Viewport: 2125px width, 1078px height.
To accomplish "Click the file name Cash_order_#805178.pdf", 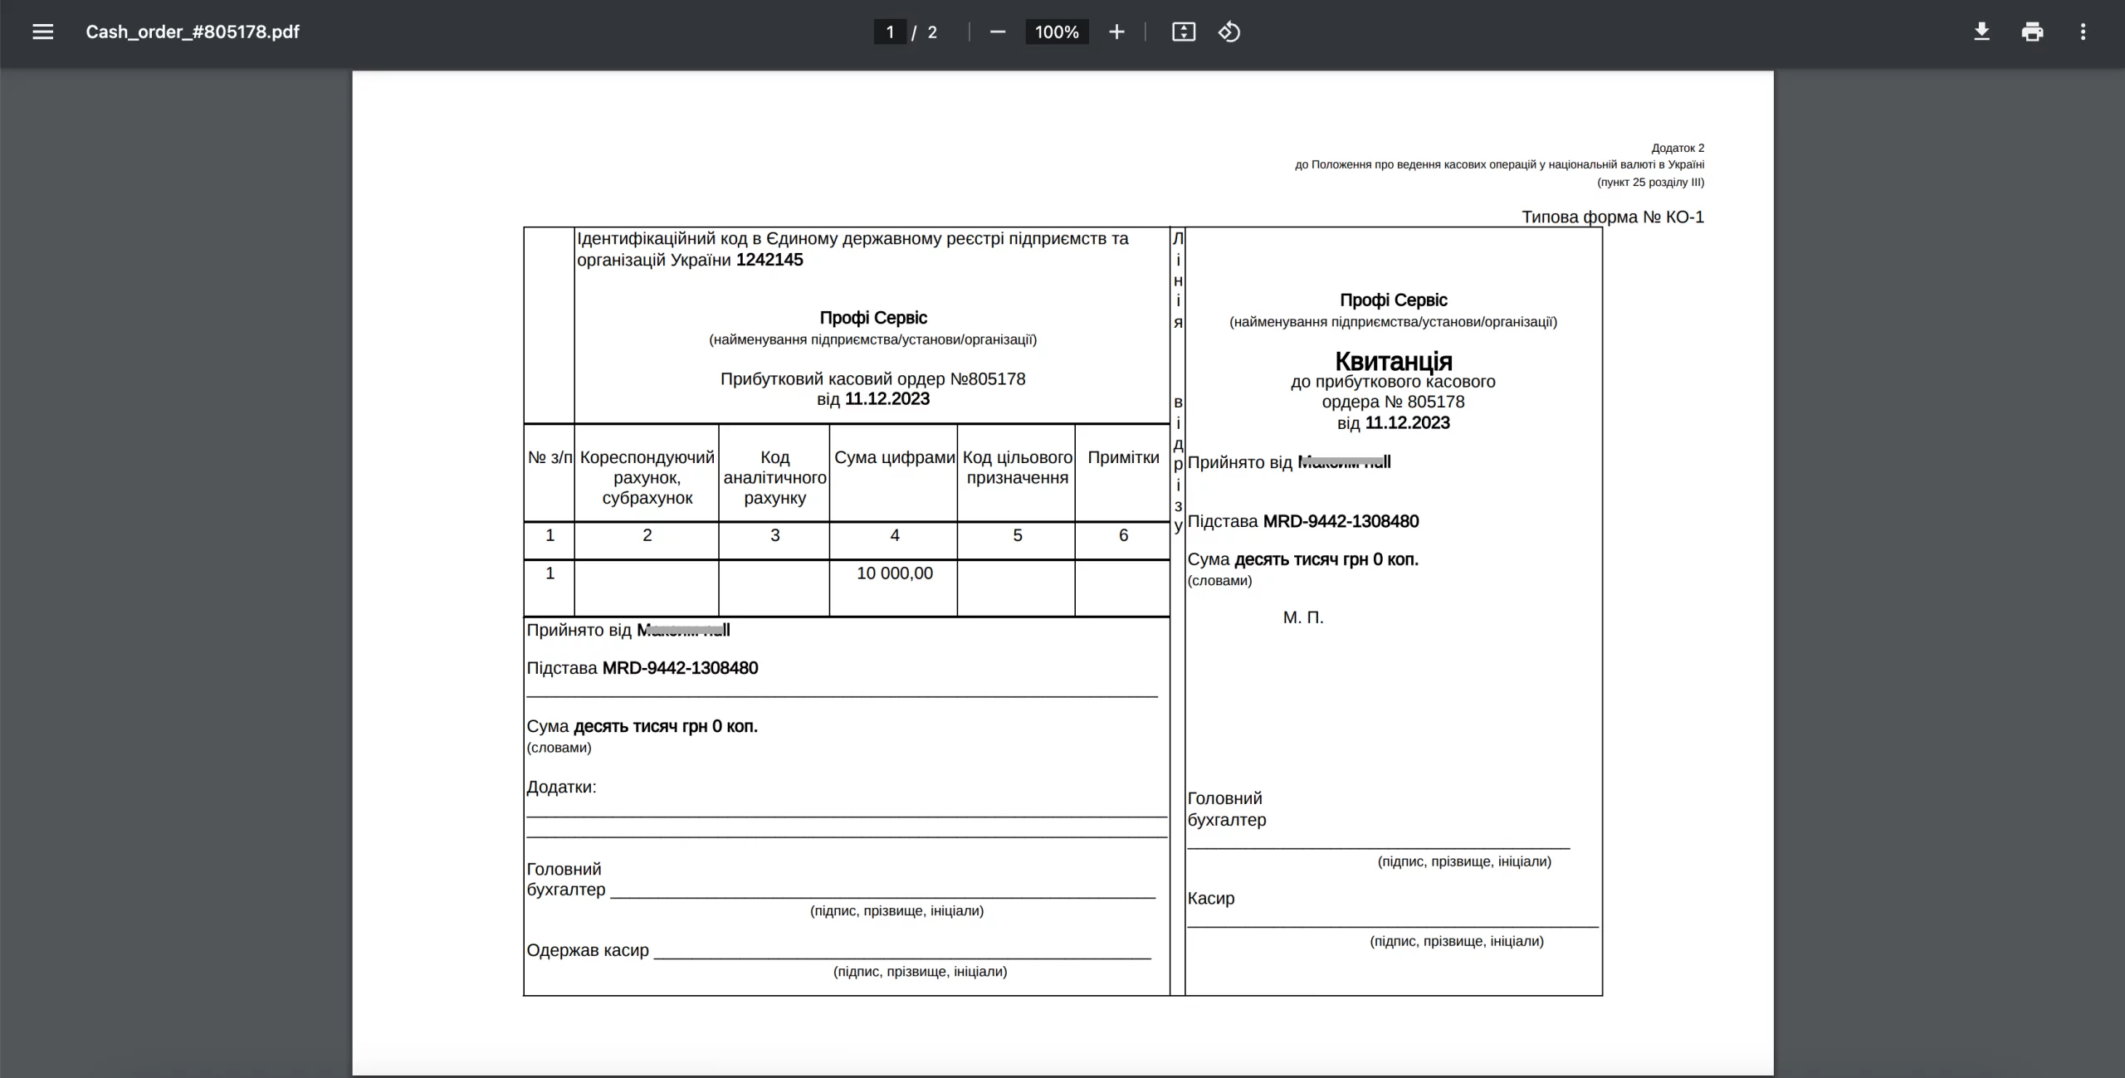I will pyautogui.click(x=193, y=32).
